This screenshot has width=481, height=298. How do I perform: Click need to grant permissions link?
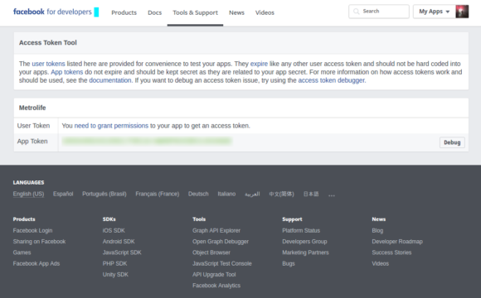pos(111,126)
